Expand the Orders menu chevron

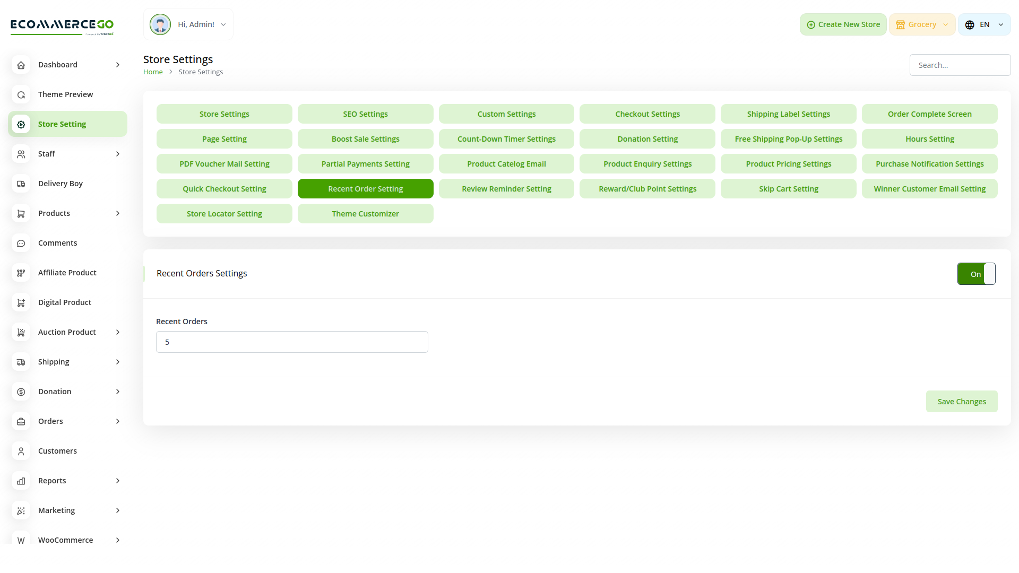coord(118,421)
